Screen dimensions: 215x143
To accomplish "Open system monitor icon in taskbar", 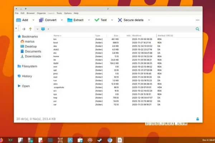I will click(x=70, y=140).
